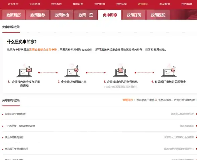The height and width of the screenshot is (160, 197).
Task: Expand arrow on the 失业保险稳岗返还 row
Action: coord(196,137)
